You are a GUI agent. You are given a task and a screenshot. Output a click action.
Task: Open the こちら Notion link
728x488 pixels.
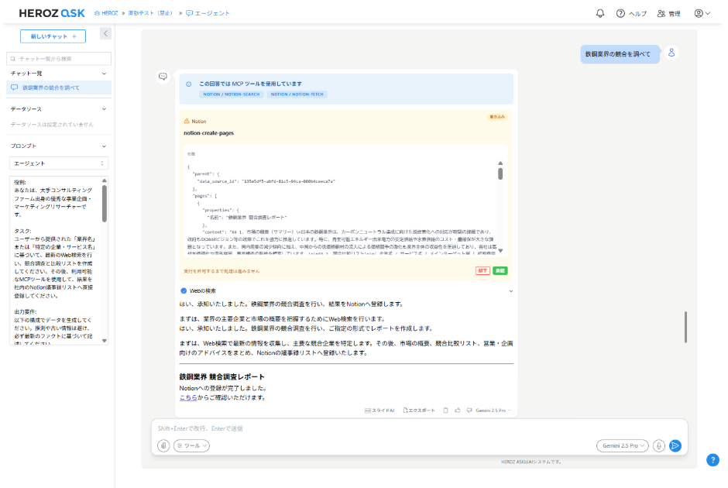click(x=188, y=398)
